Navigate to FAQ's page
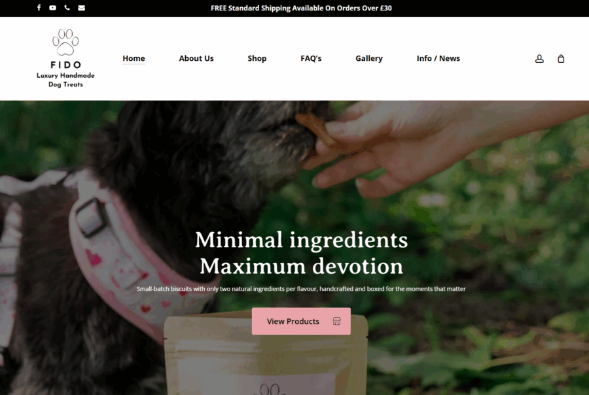589x395 pixels. [x=311, y=58]
